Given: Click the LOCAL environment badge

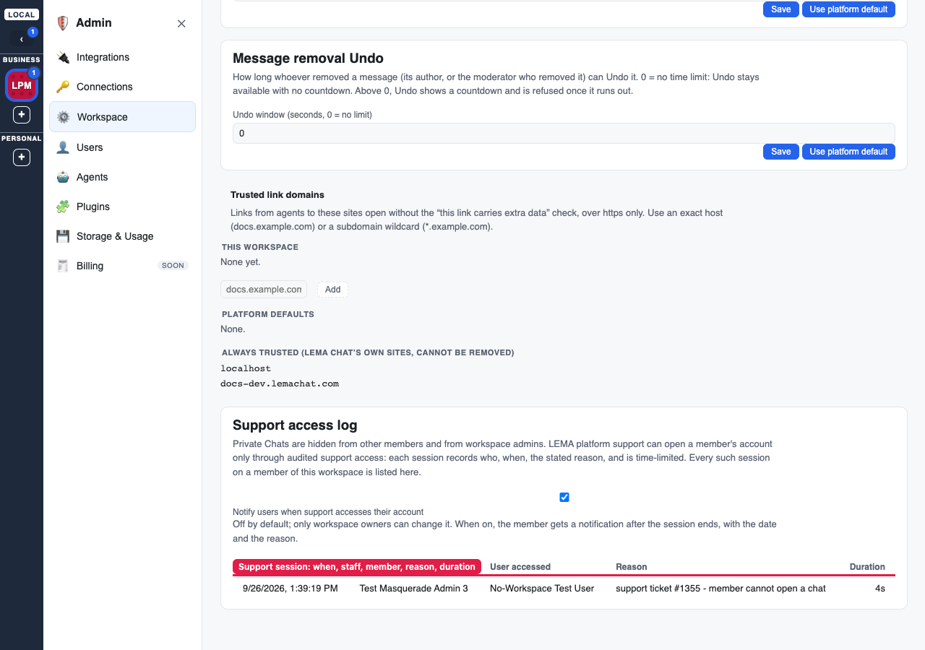Looking at the screenshot, I should (22, 14).
